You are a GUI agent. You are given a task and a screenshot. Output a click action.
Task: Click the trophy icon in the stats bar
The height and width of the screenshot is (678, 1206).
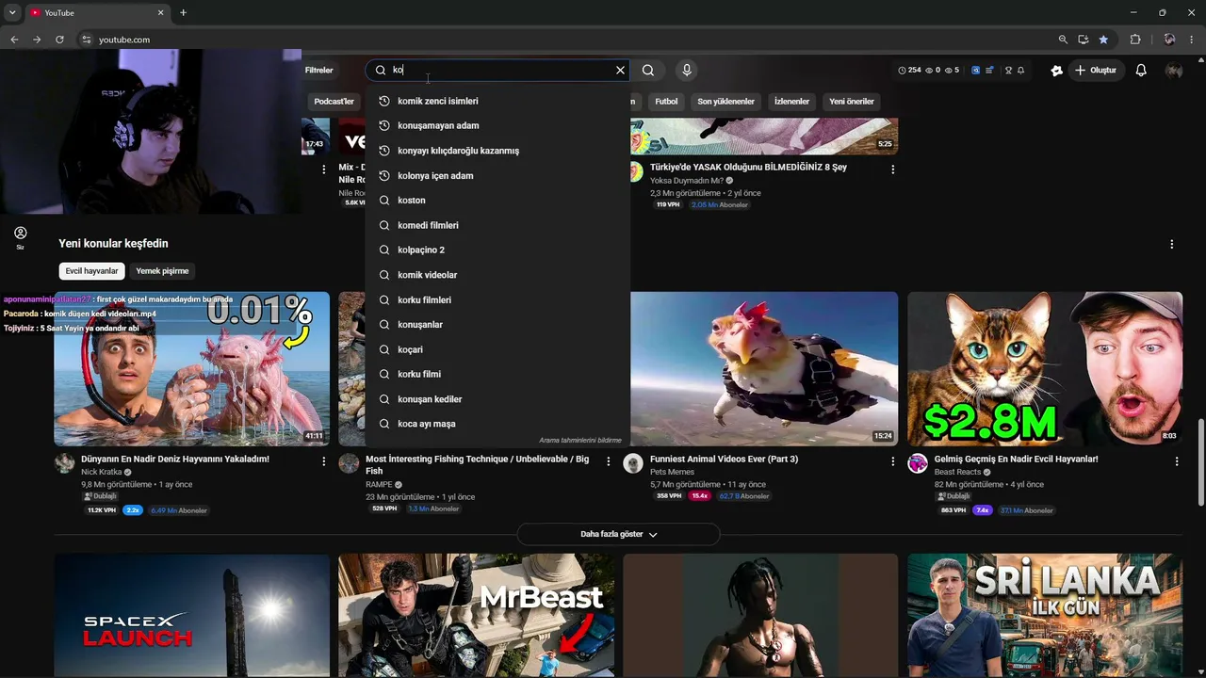(x=1008, y=70)
